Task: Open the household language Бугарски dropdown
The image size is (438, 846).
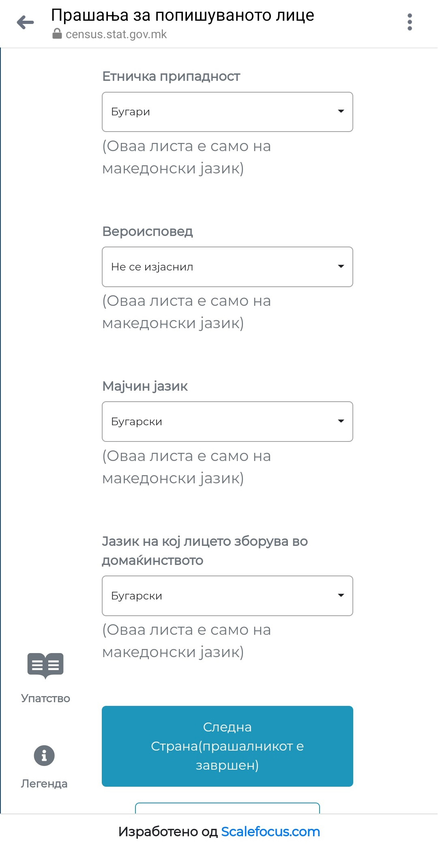Action: [219, 596]
